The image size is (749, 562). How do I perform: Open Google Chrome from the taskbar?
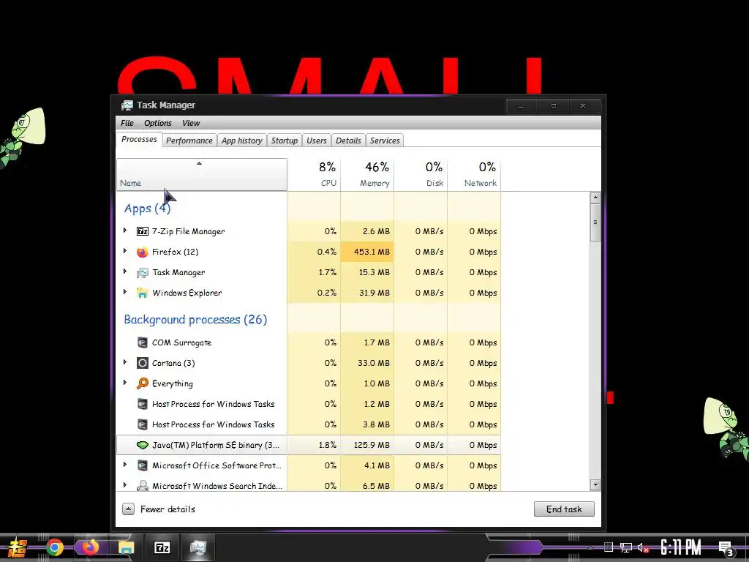[54, 547]
